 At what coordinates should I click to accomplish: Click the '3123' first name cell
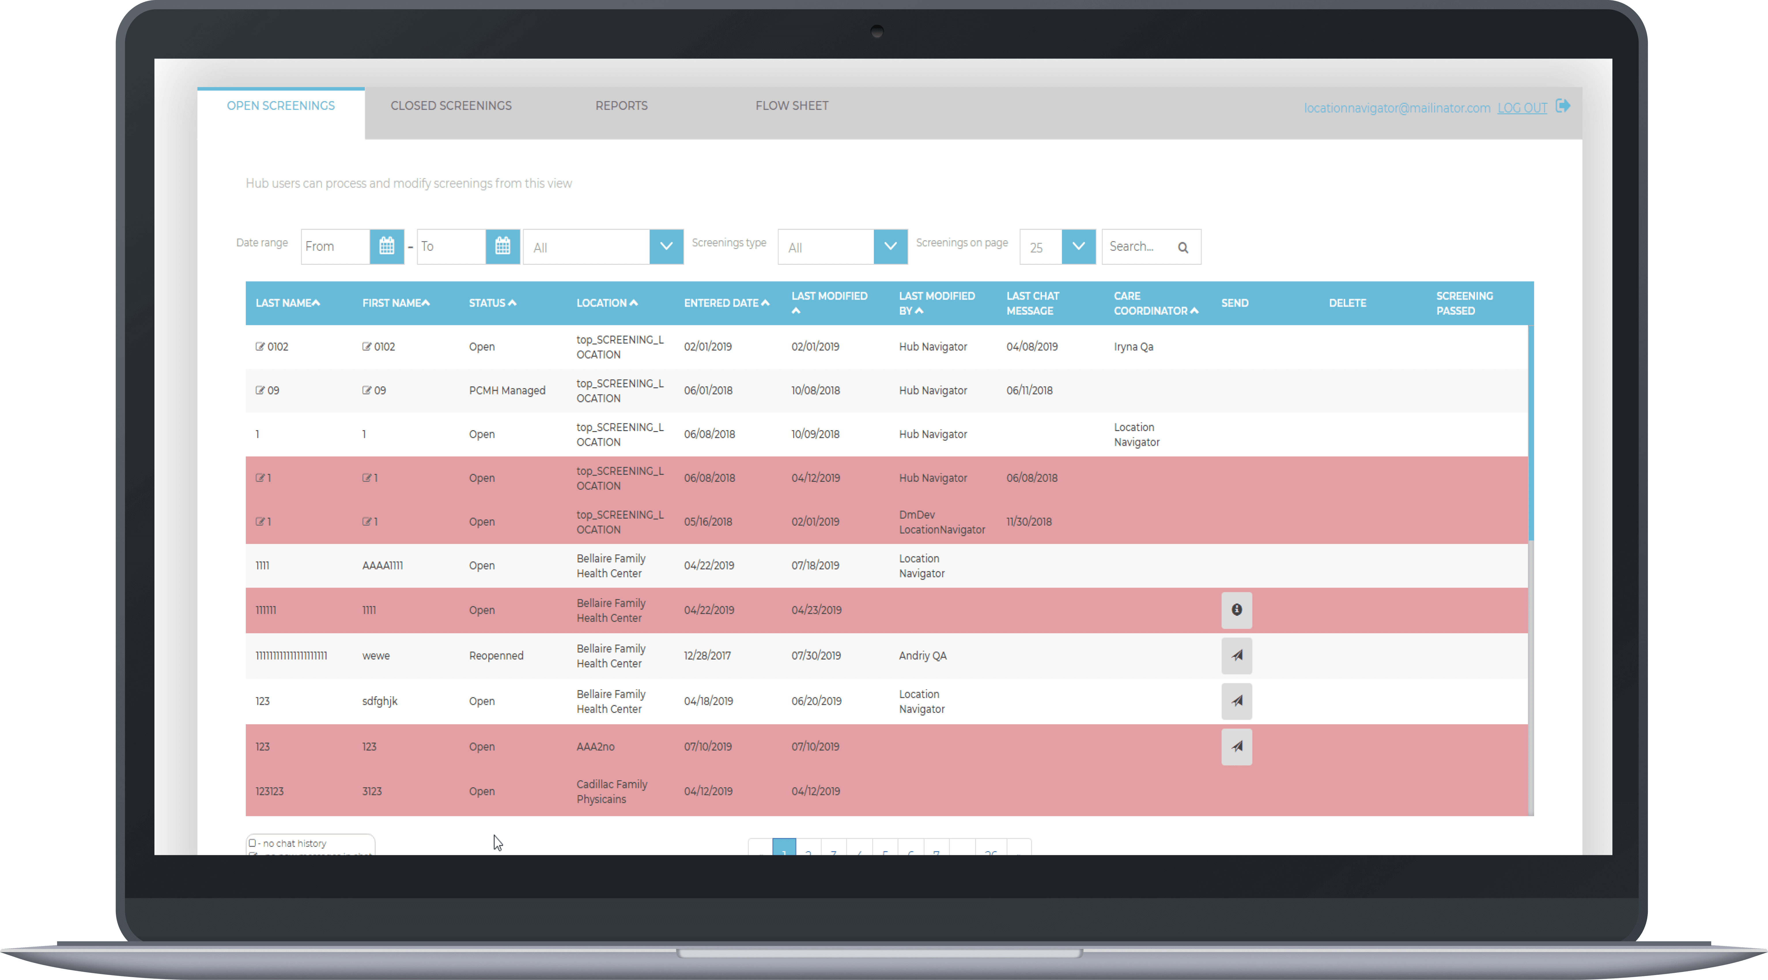pos(371,791)
